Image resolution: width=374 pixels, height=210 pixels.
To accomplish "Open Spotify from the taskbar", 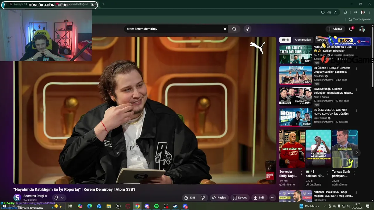I will [156, 206].
